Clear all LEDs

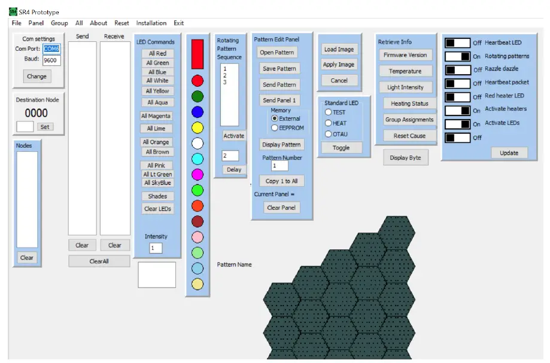(x=157, y=209)
